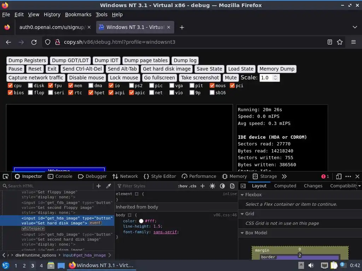Open the list all tabs dropdown

[355, 27]
